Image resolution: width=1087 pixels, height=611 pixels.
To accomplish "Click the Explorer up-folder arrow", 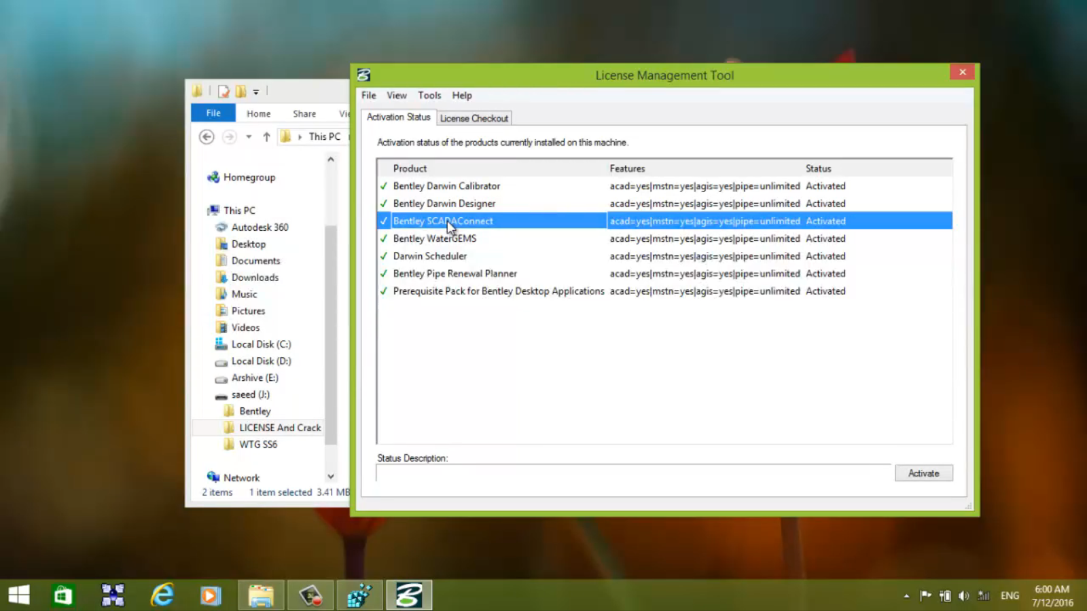I will [266, 136].
